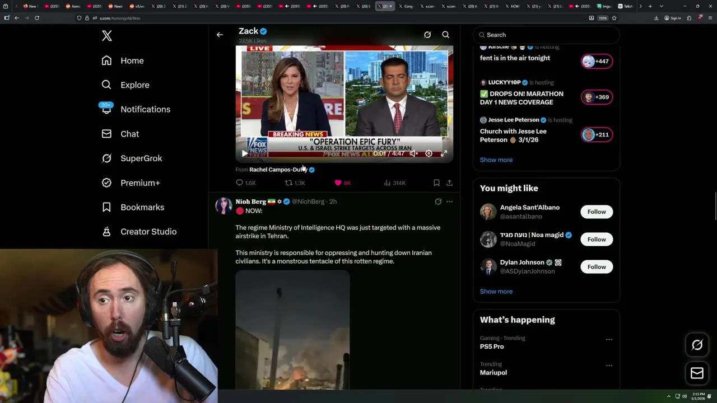Click Grok icon on Nioh Berg post
Screen dimensions: 717x403
point(438,201)
